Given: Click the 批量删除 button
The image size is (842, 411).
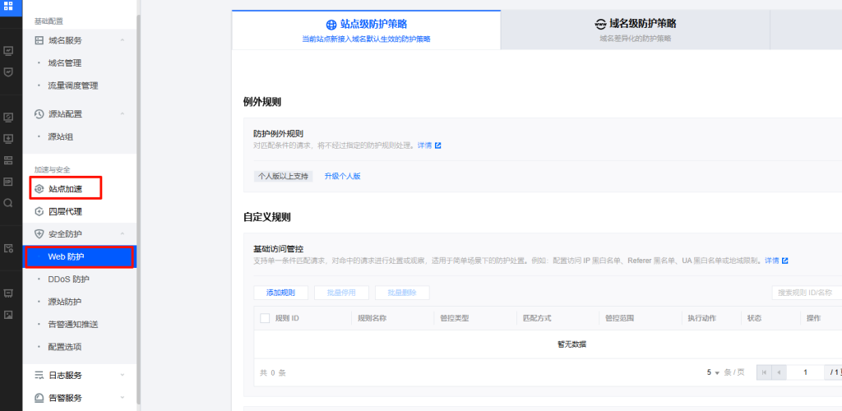Looking at the screenshot, I should (402, 293).
